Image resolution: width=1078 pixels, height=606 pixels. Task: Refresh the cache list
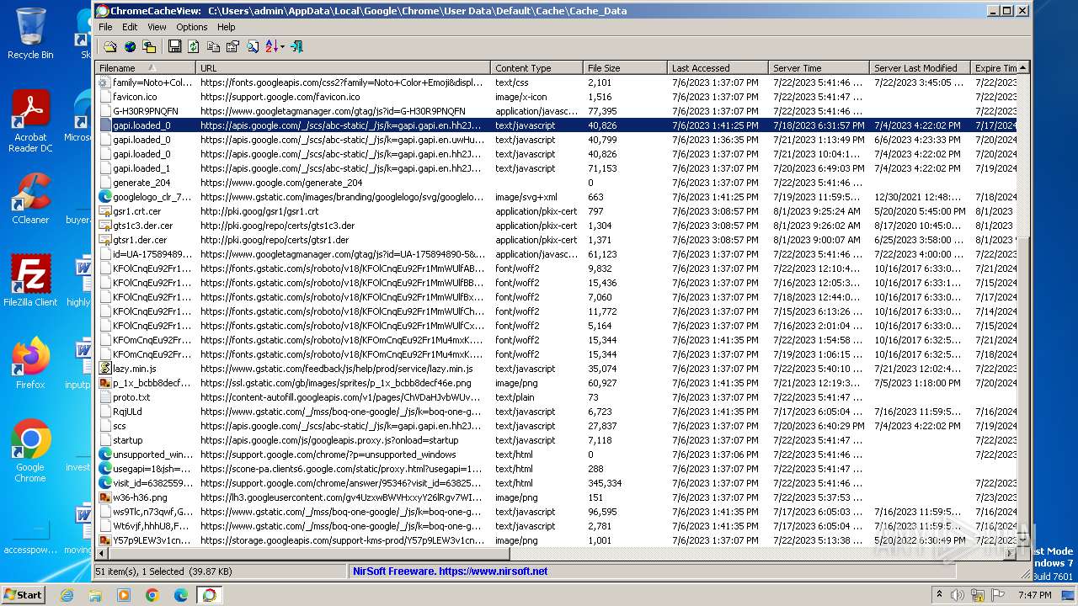pyautogui.click(x=194, y=47)
